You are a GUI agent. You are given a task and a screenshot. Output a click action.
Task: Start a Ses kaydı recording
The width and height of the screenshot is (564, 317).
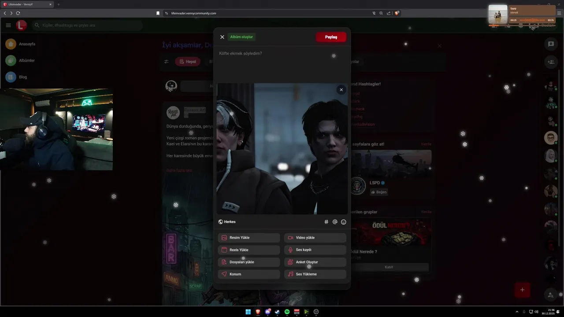(315, 250)
